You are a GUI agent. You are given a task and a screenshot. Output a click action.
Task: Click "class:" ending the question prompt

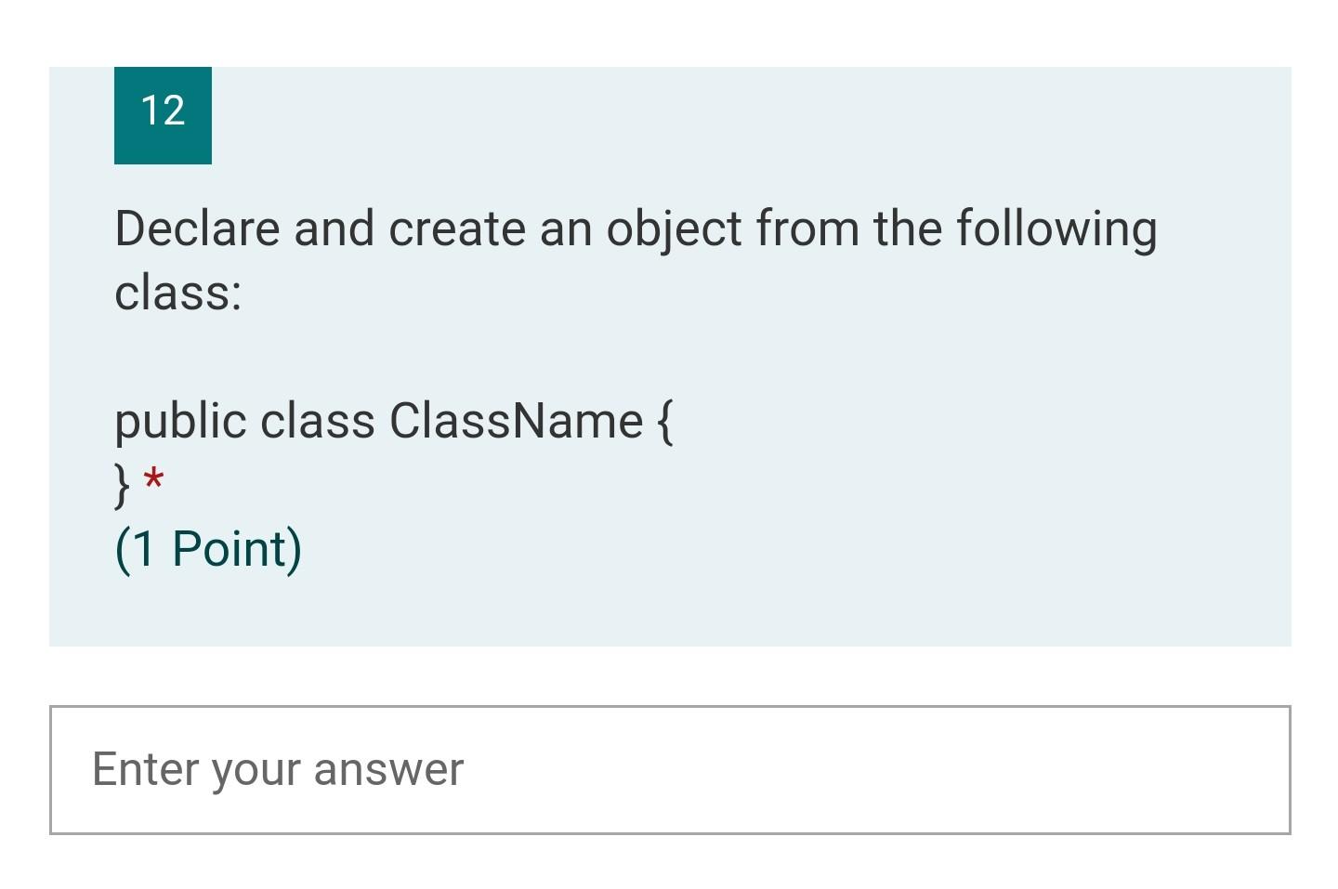[x=177, y=293]
